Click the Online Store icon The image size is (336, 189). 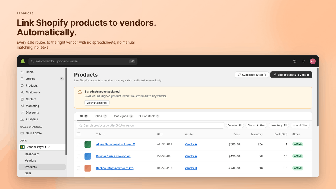[x=22, y=133]
